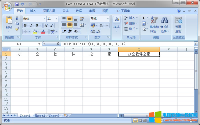This screenshot has width=200, height=125.
Task: Toggle align text right
Action: click(75, 25)
